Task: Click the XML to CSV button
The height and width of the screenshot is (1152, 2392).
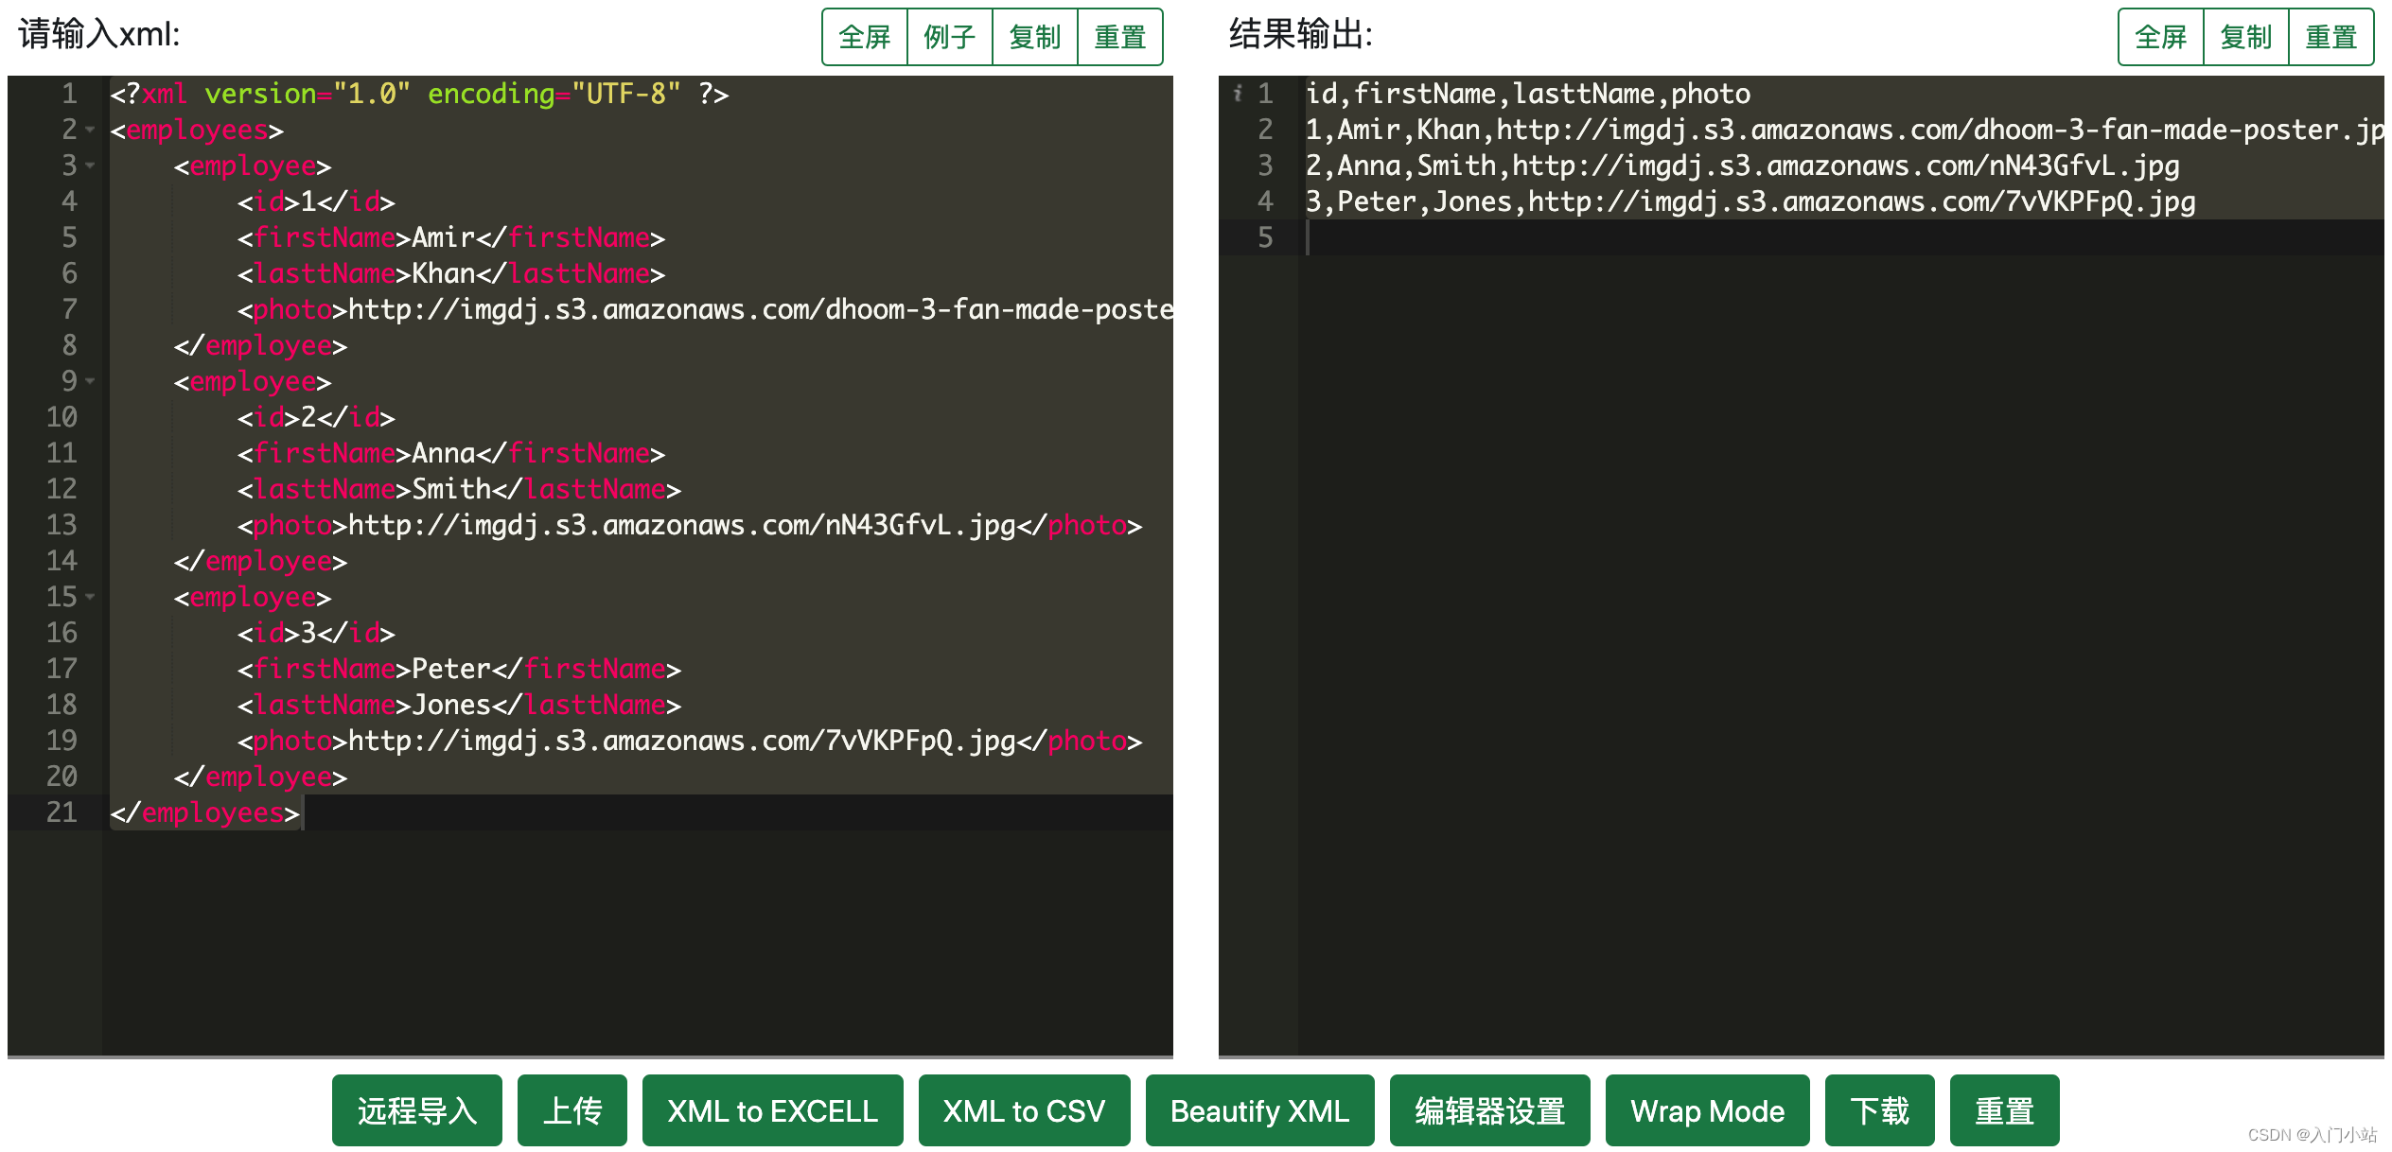Action: pos(1024,1110)
